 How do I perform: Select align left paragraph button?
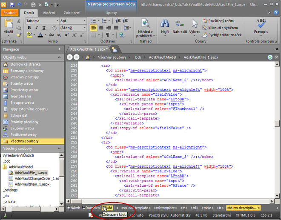point(93,28)
